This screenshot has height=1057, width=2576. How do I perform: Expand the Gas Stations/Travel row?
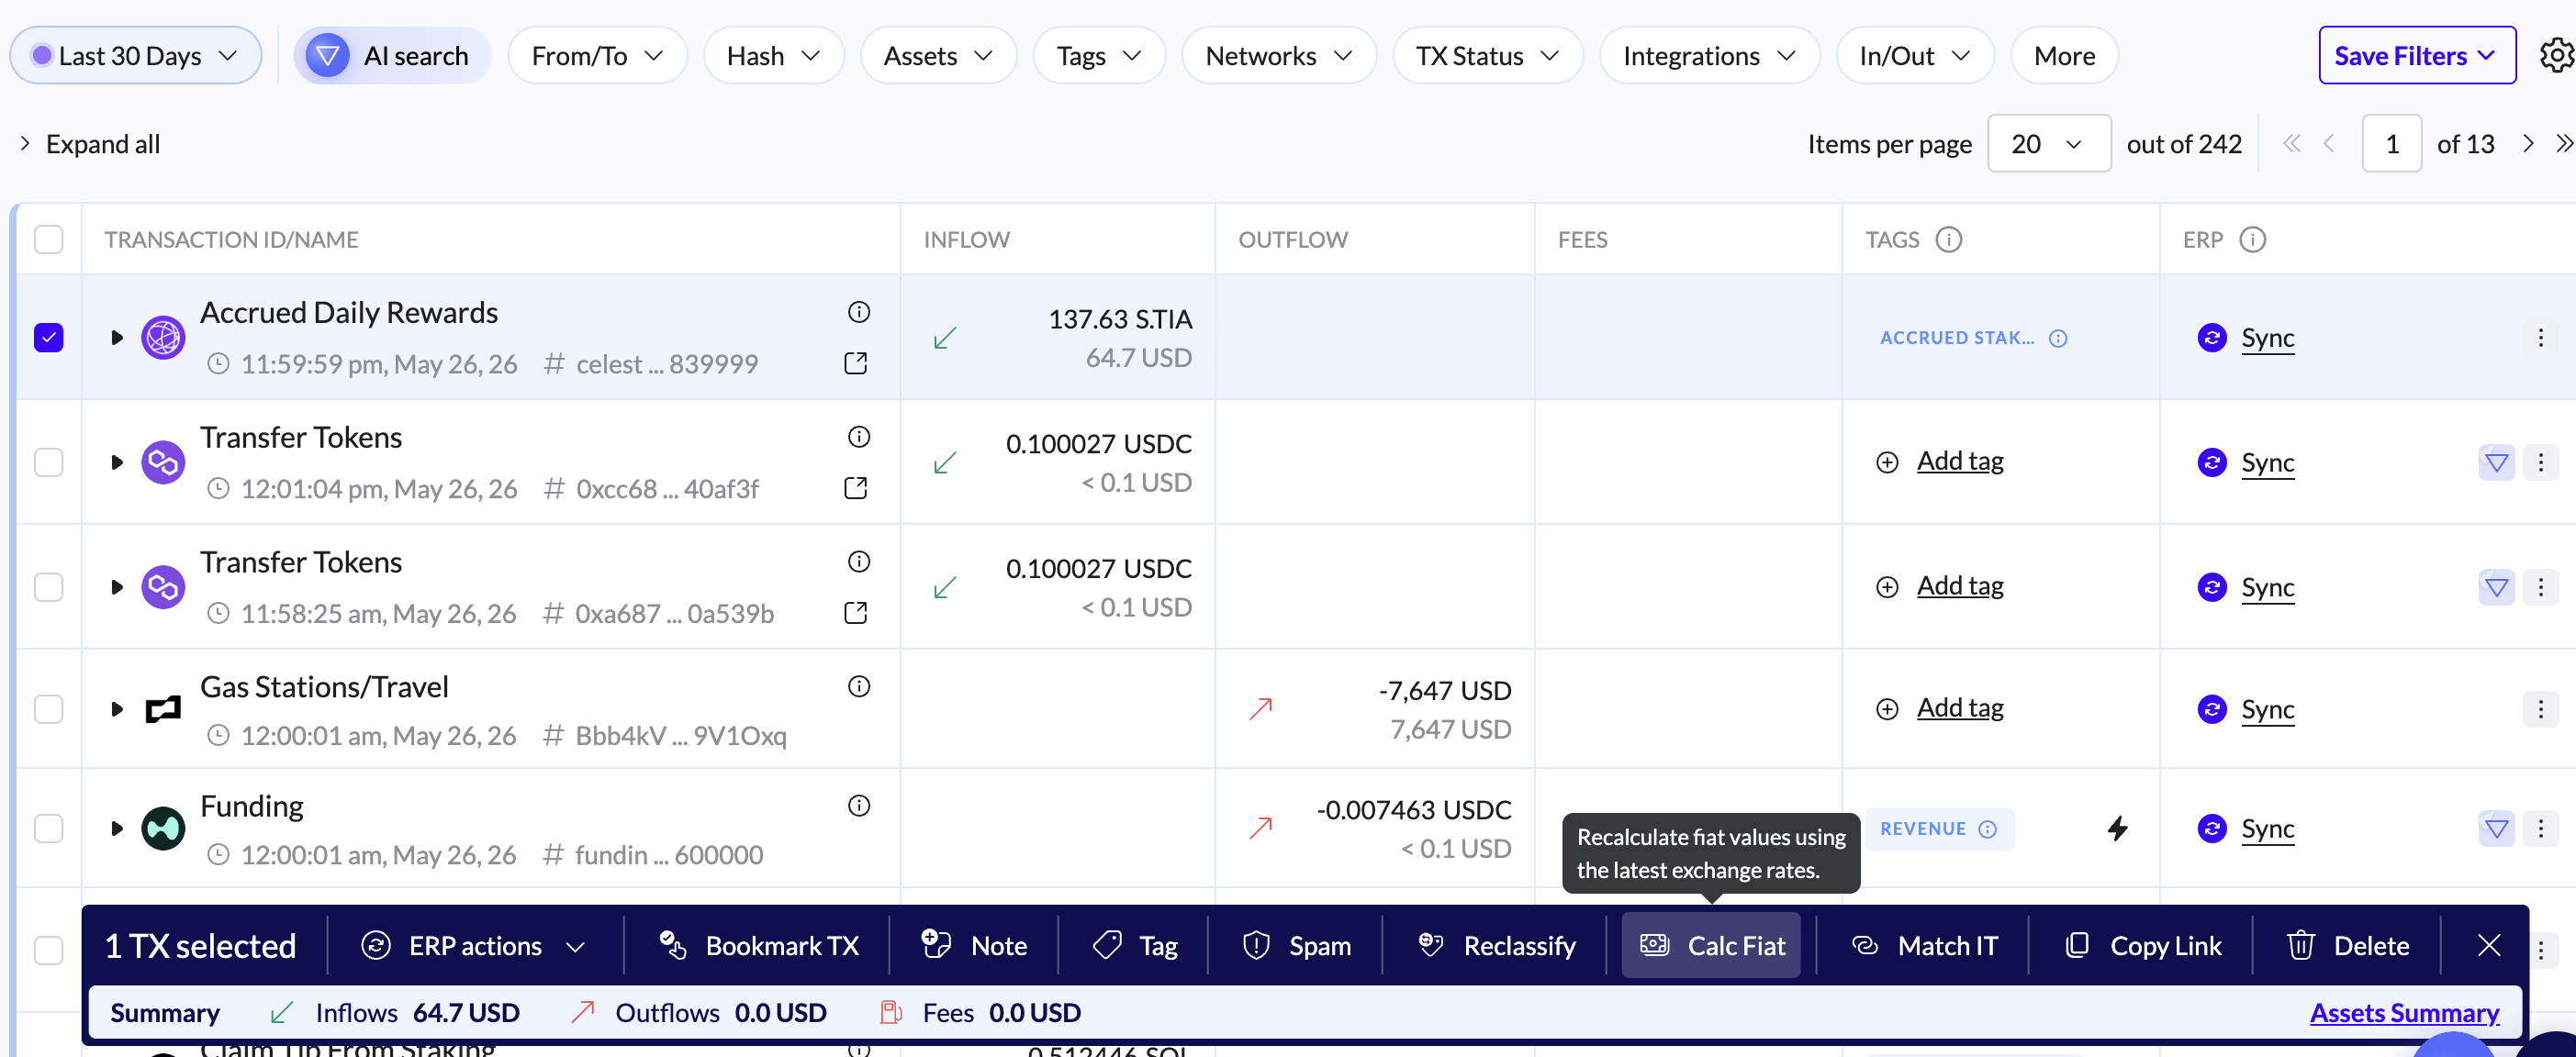tap(116, 709)
